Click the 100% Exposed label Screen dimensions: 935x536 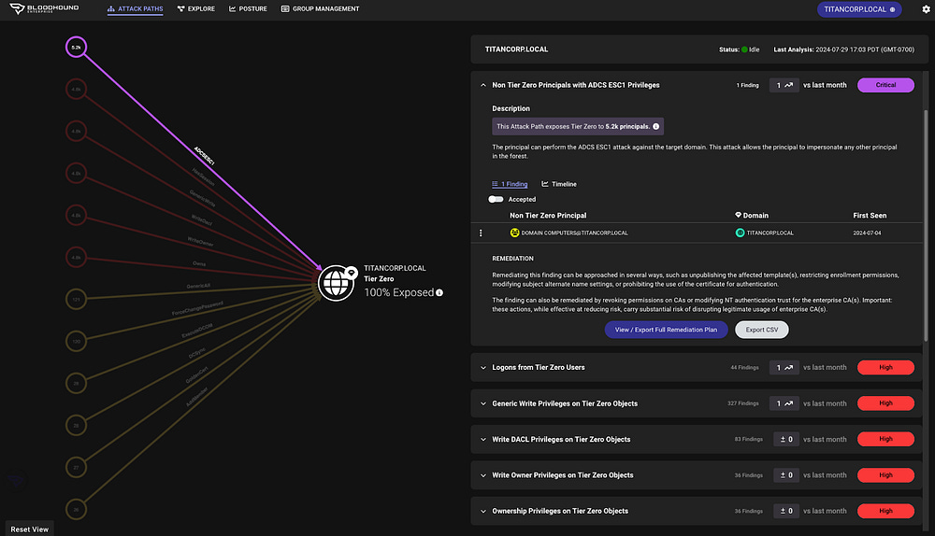click(399, 292)
